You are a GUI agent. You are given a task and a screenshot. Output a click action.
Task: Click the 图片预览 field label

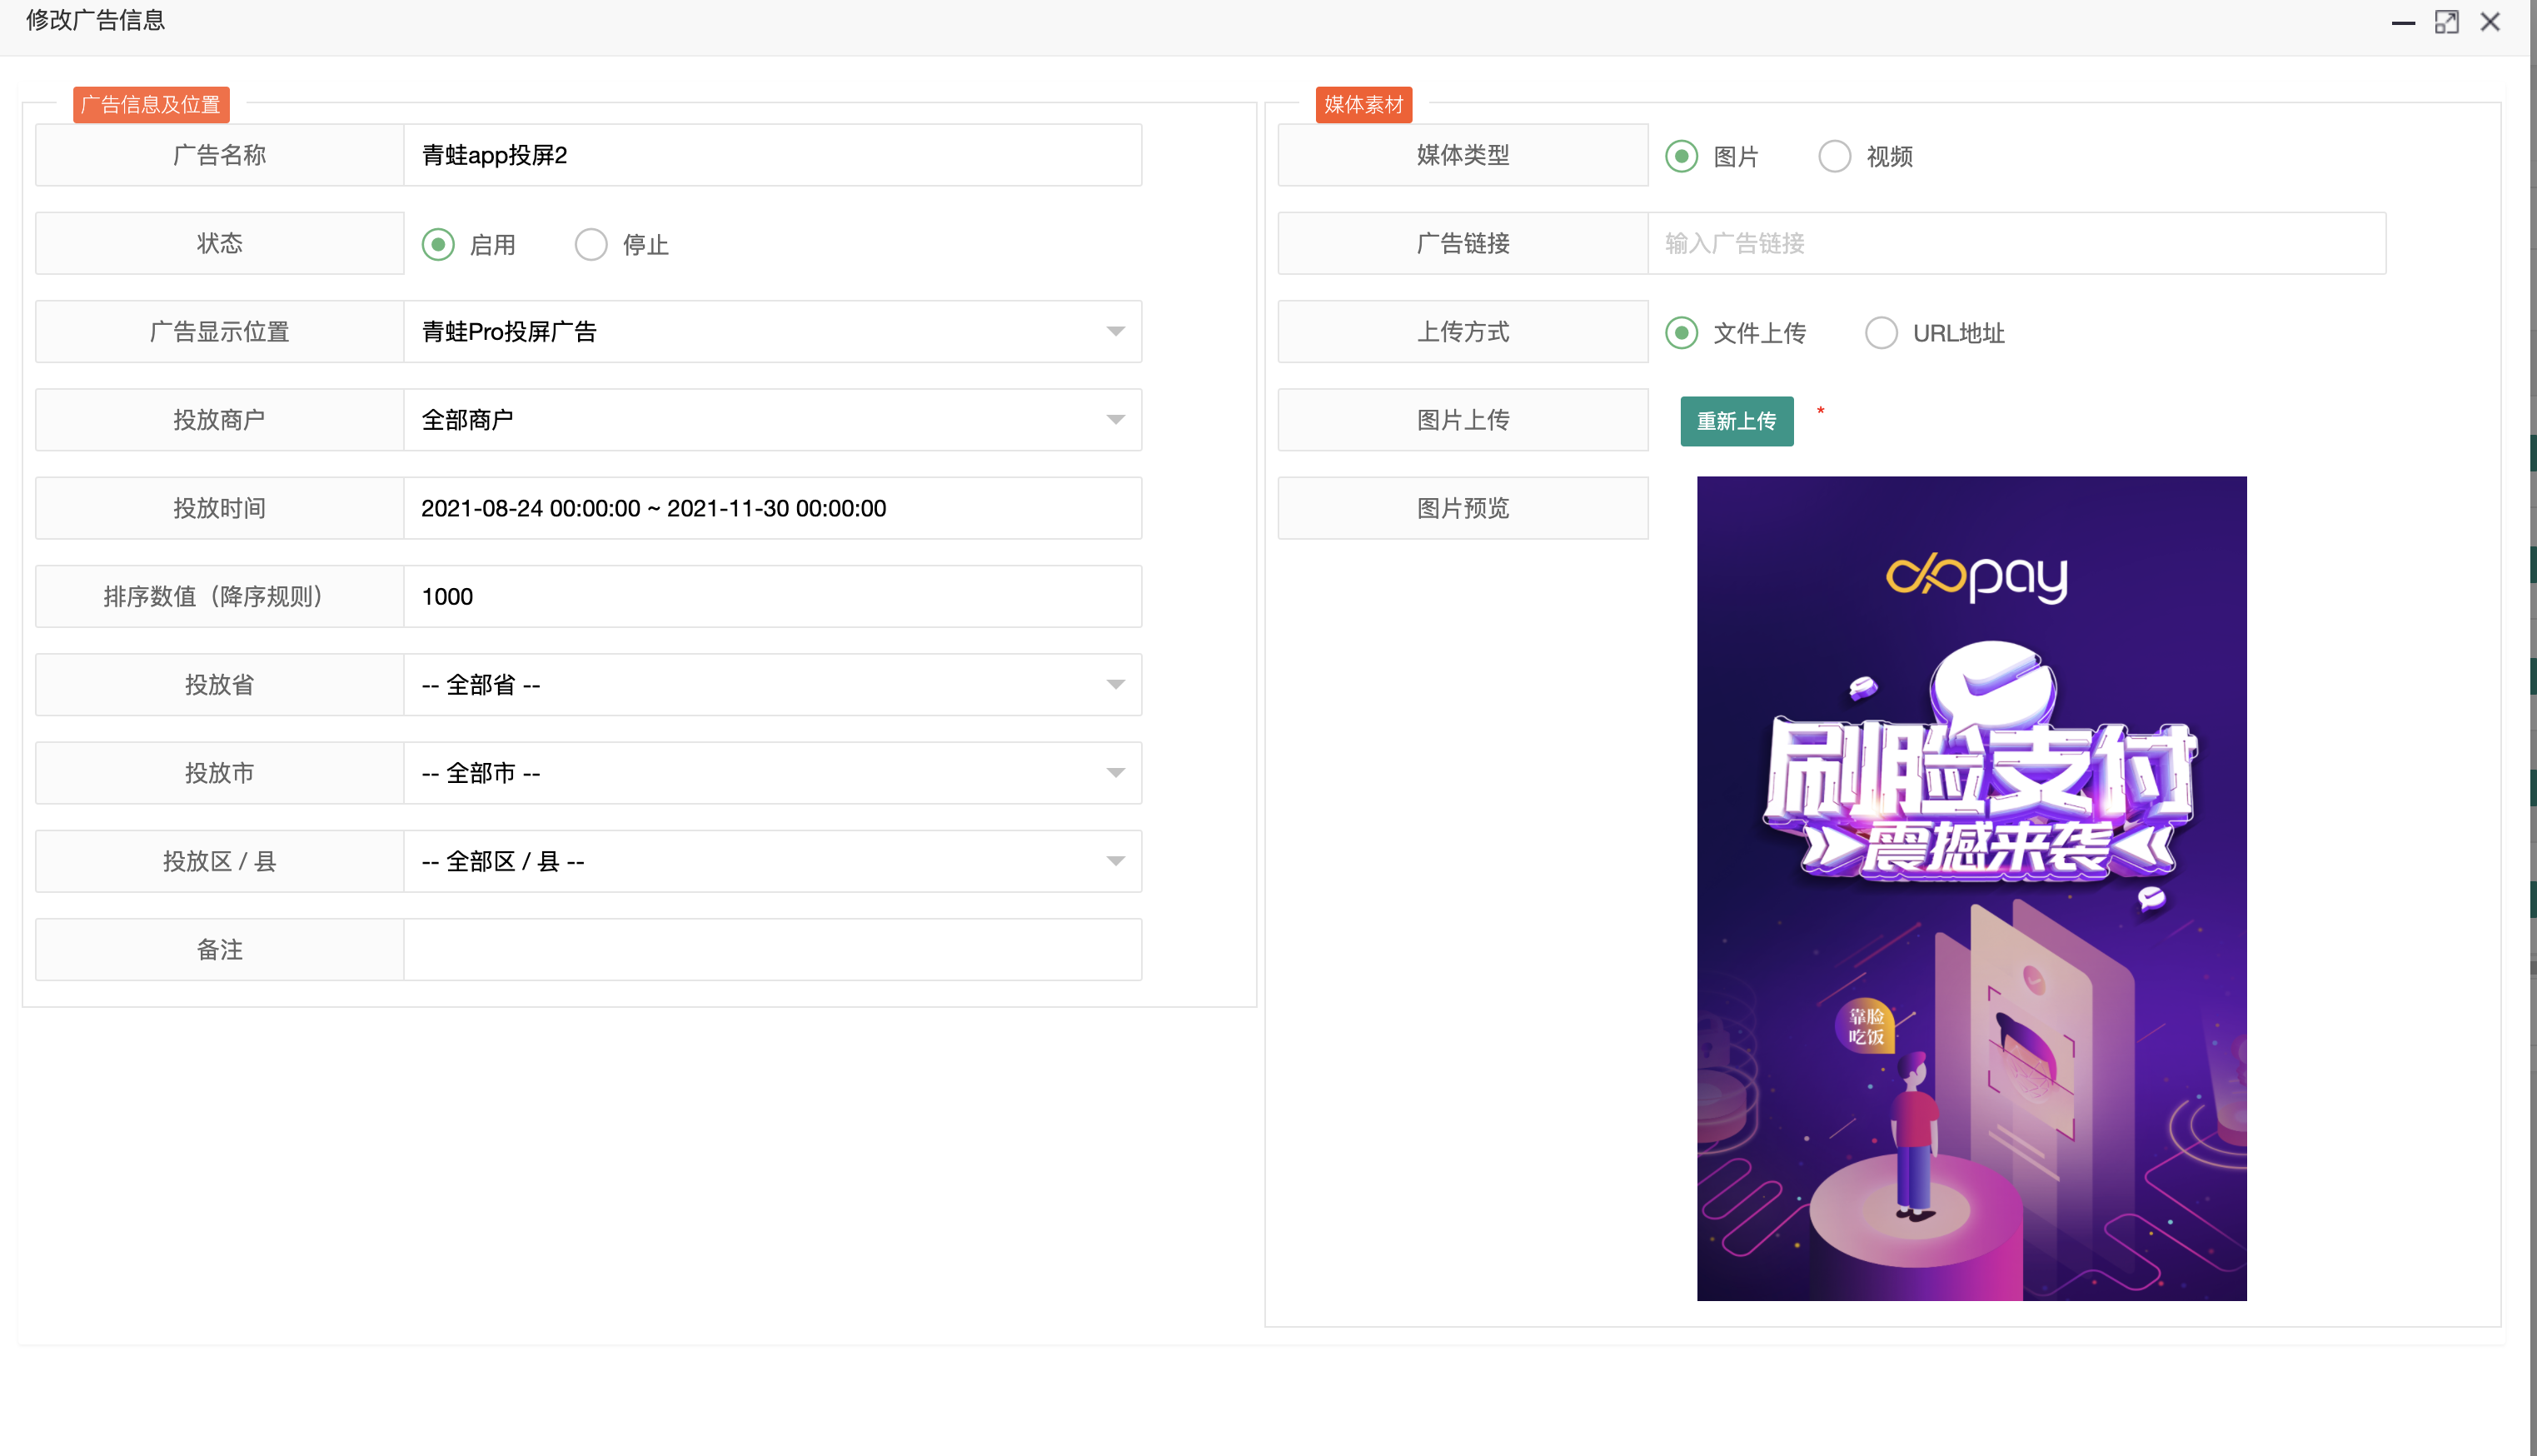[1463, 508]
